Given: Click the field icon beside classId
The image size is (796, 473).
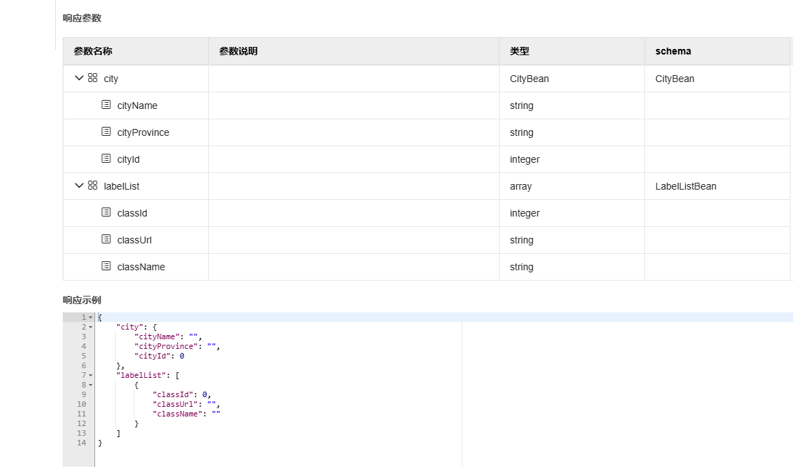Looking at the screenshot, I should [106, 213].
